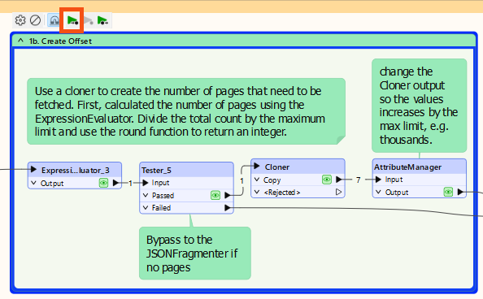Click the Cloner Copy output arrow

(338, 180)
